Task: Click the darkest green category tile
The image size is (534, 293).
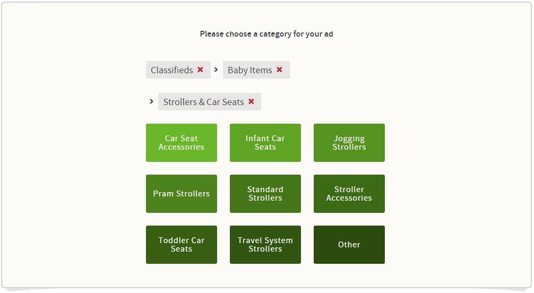Action: click(349, 245)
